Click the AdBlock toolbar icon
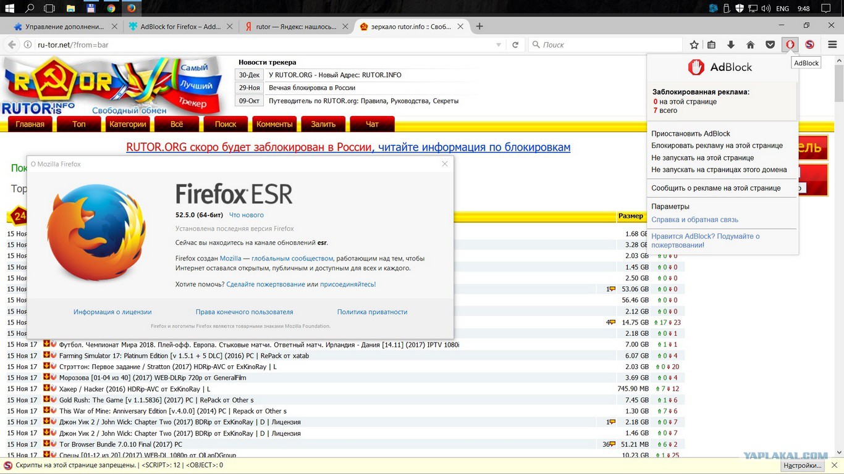Viewport: 844px width, 474px height. pyautogui.click(x=790, y=44)
